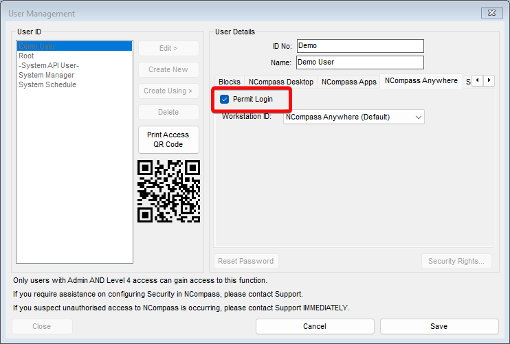This screenshot has height=344, width=510.
Task: Click Print Access QR Code button
Action: (168, 139)
